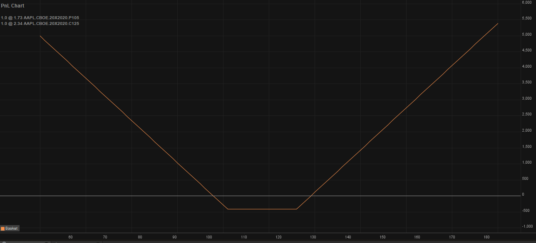
Task: Click the payoff curve kink at strike 125
Action: 296,209
